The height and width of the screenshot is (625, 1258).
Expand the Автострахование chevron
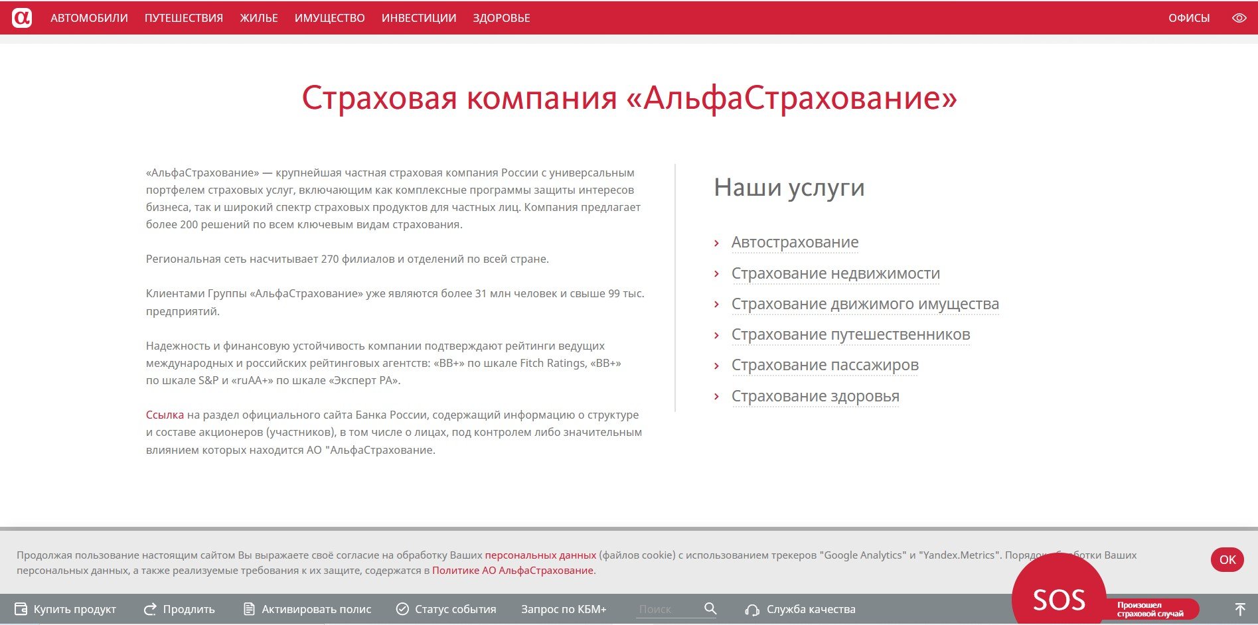point(716,243)
